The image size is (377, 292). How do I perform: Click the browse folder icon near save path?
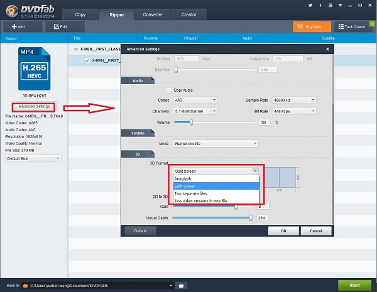(x=181, y=286)
